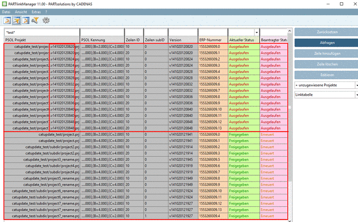Select Version cell v141020121945
Image resolution: width=358 pixels, height=222 pixels.
[x=183, y=160]
